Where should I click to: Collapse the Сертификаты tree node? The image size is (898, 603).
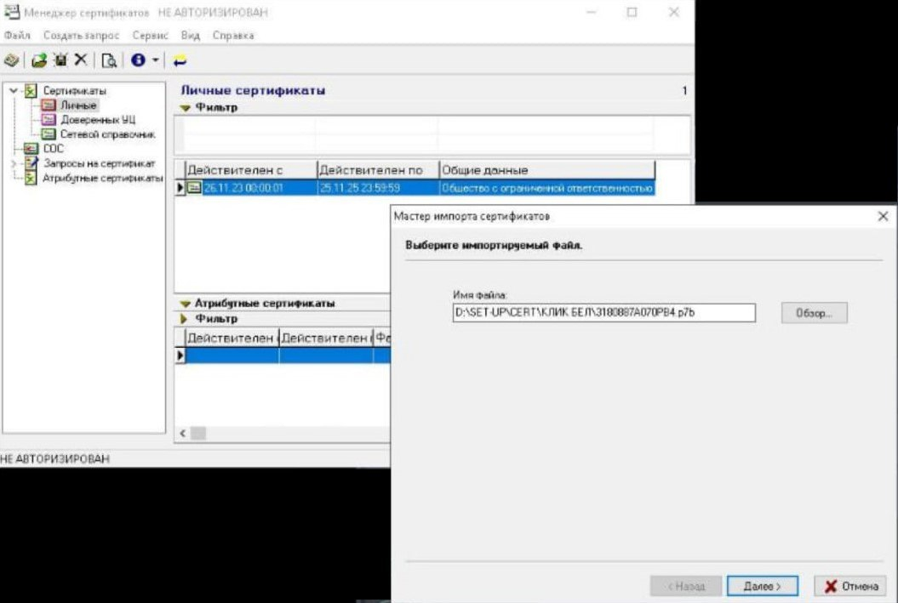pyautogui.click(x=14, y=90)
